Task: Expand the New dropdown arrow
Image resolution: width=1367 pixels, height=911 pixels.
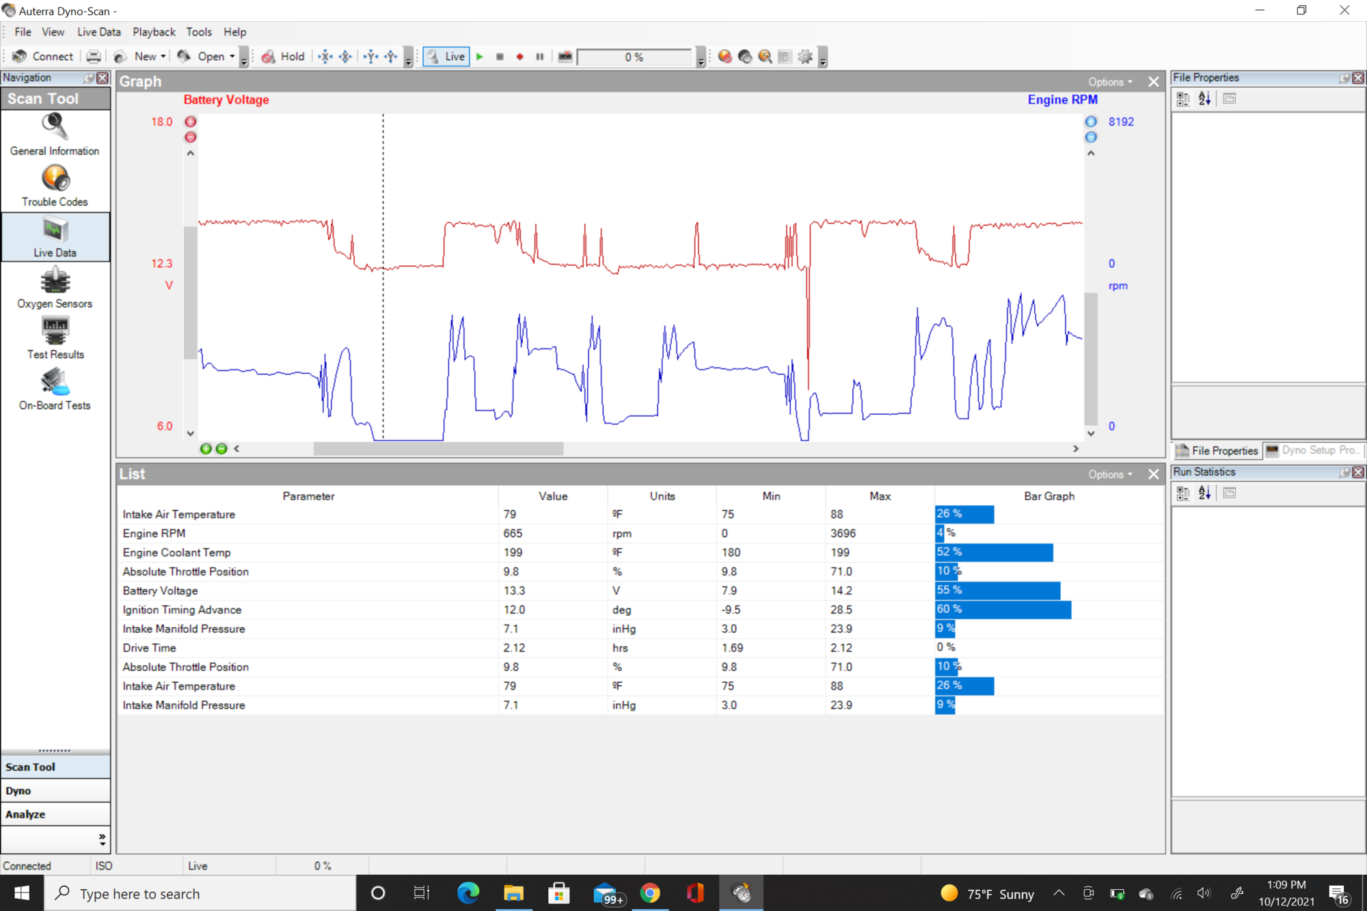Action: click(163, 57)
